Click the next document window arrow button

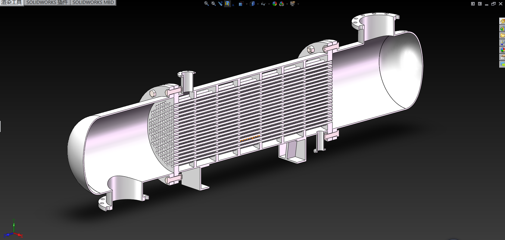(480, 4)
